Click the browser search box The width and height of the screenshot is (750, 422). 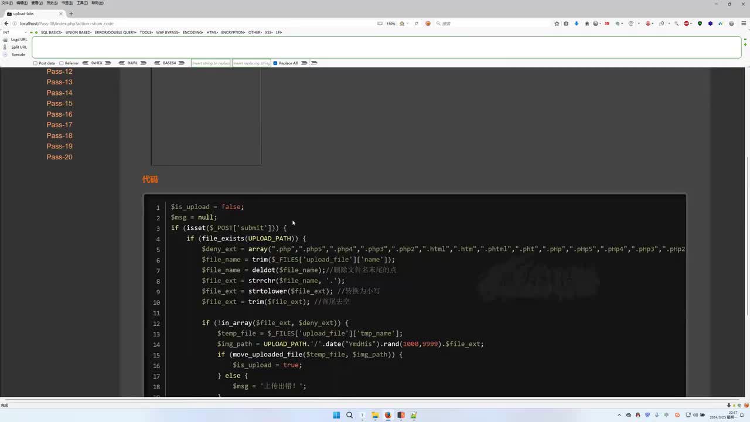pyautogui.click(x=492, y=23)
